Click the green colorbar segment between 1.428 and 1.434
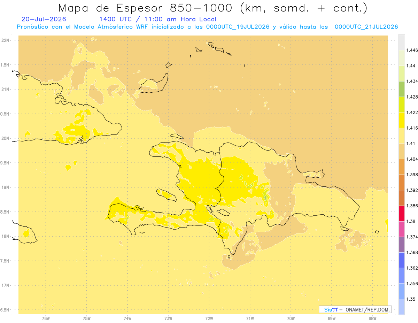 [x=402, y=89]
